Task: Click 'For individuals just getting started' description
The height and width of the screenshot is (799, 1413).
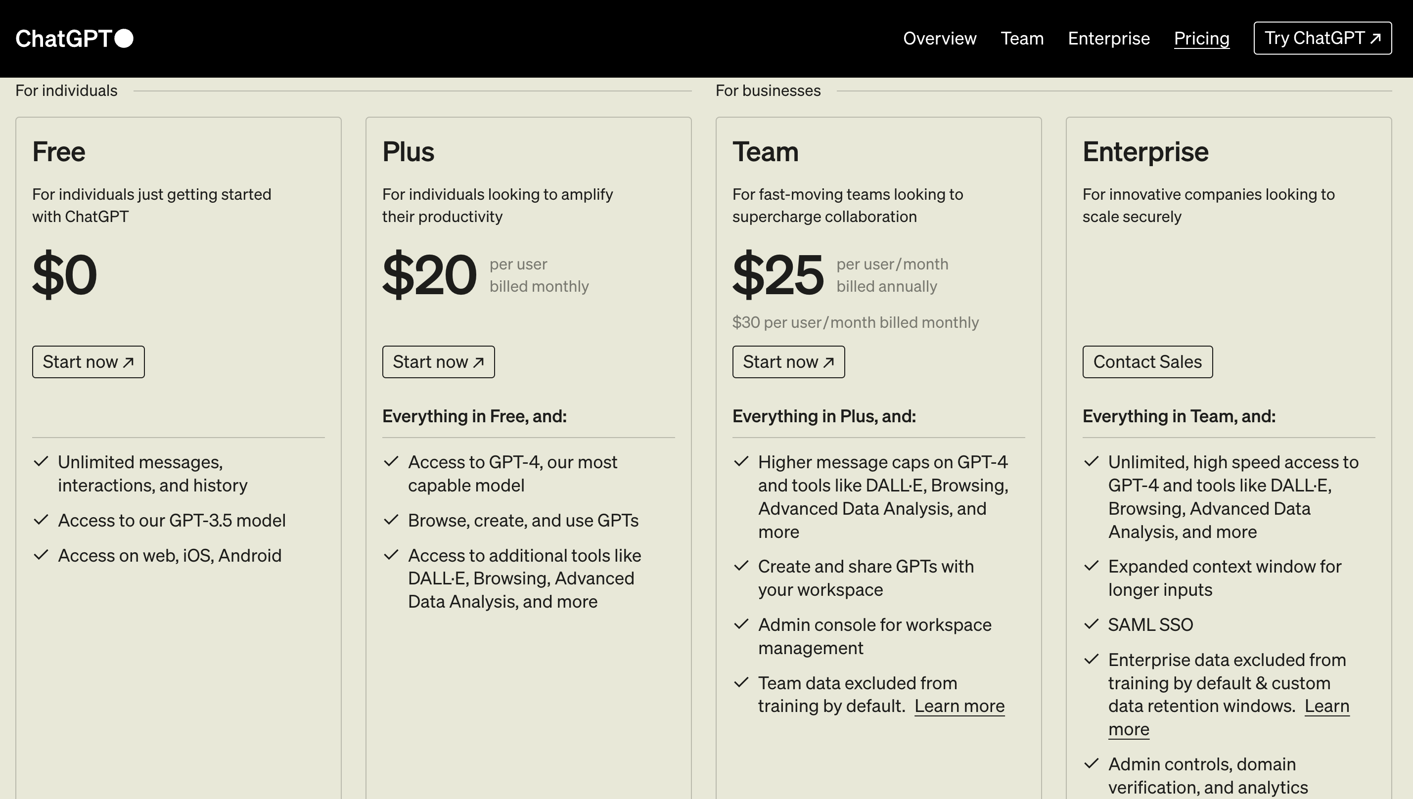Action: click(151, 205)
